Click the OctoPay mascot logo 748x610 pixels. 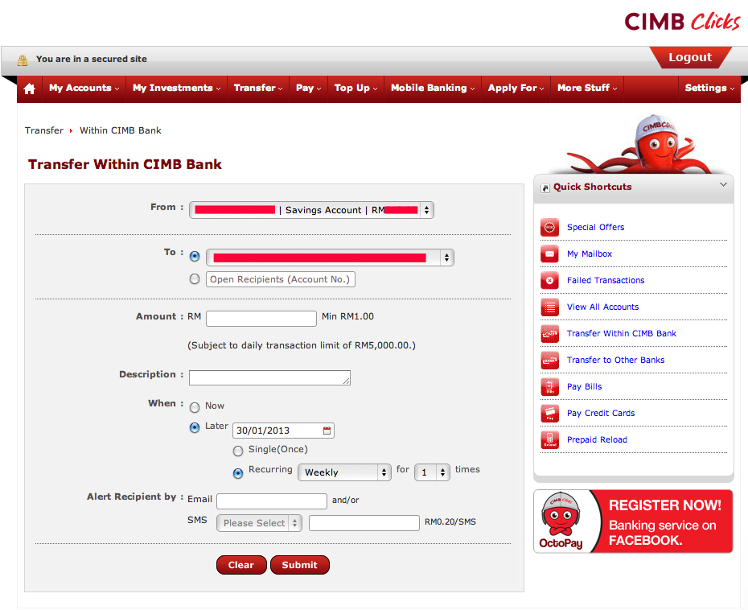click(x=561, y=521)
